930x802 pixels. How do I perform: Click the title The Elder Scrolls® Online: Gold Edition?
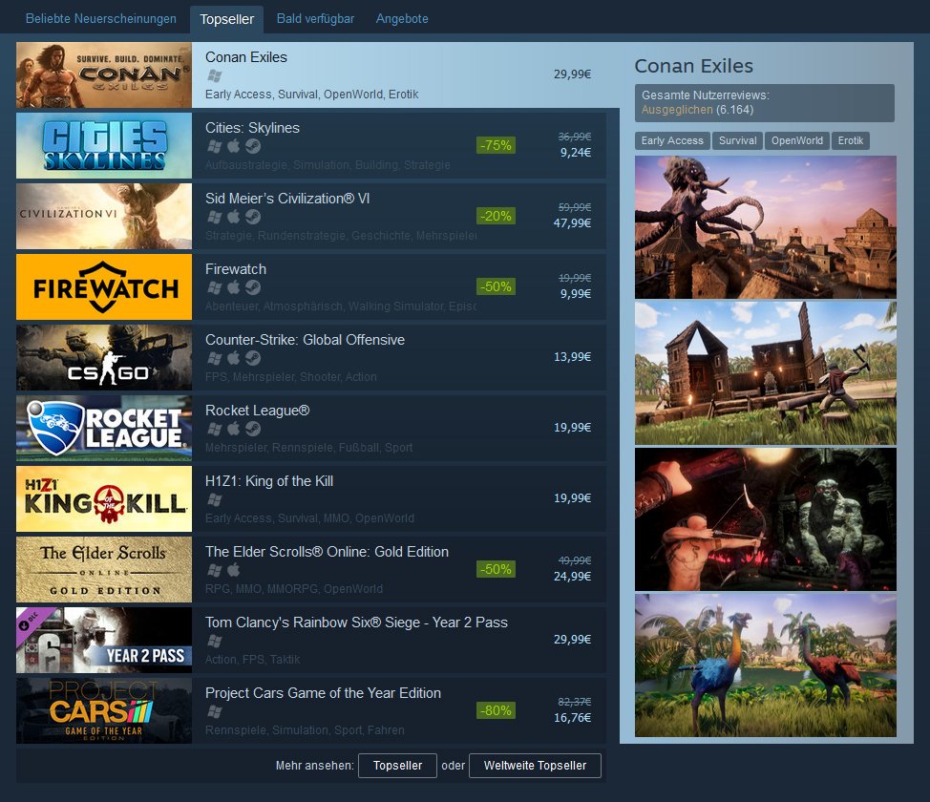tap(327, 551)
